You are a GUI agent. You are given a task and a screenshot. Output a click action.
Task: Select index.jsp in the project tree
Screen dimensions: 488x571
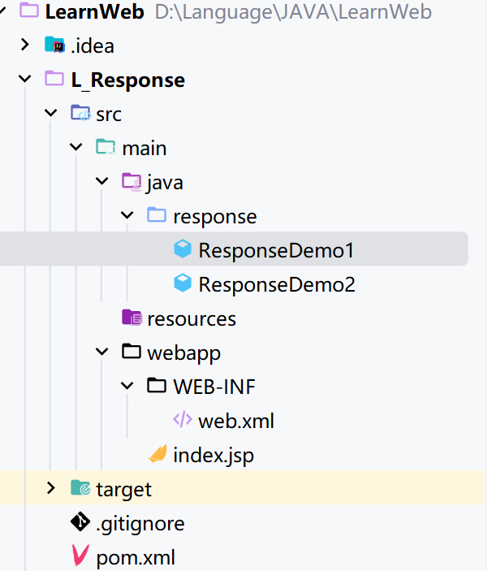[x=213, y=455]
